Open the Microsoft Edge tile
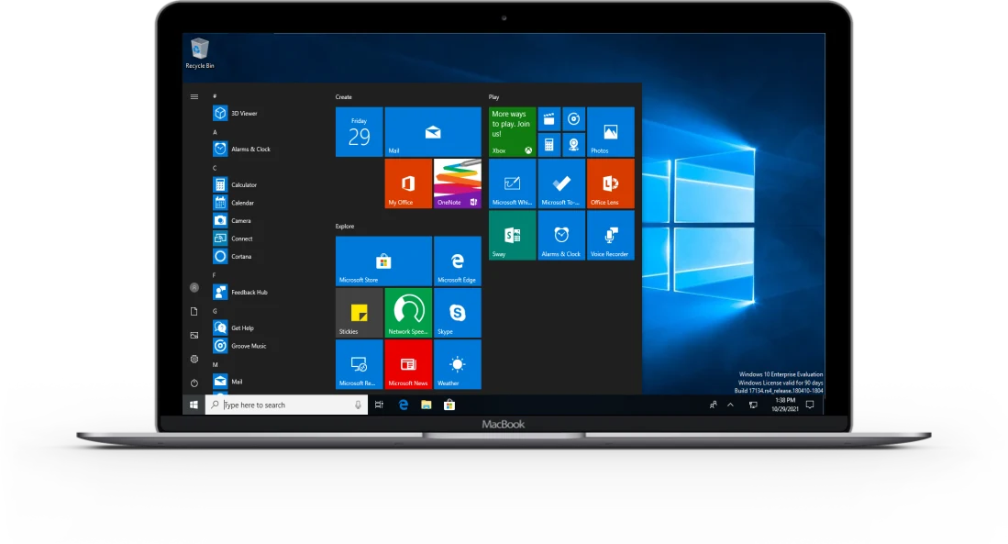The image size is (1008, 544). coord(458,261)
